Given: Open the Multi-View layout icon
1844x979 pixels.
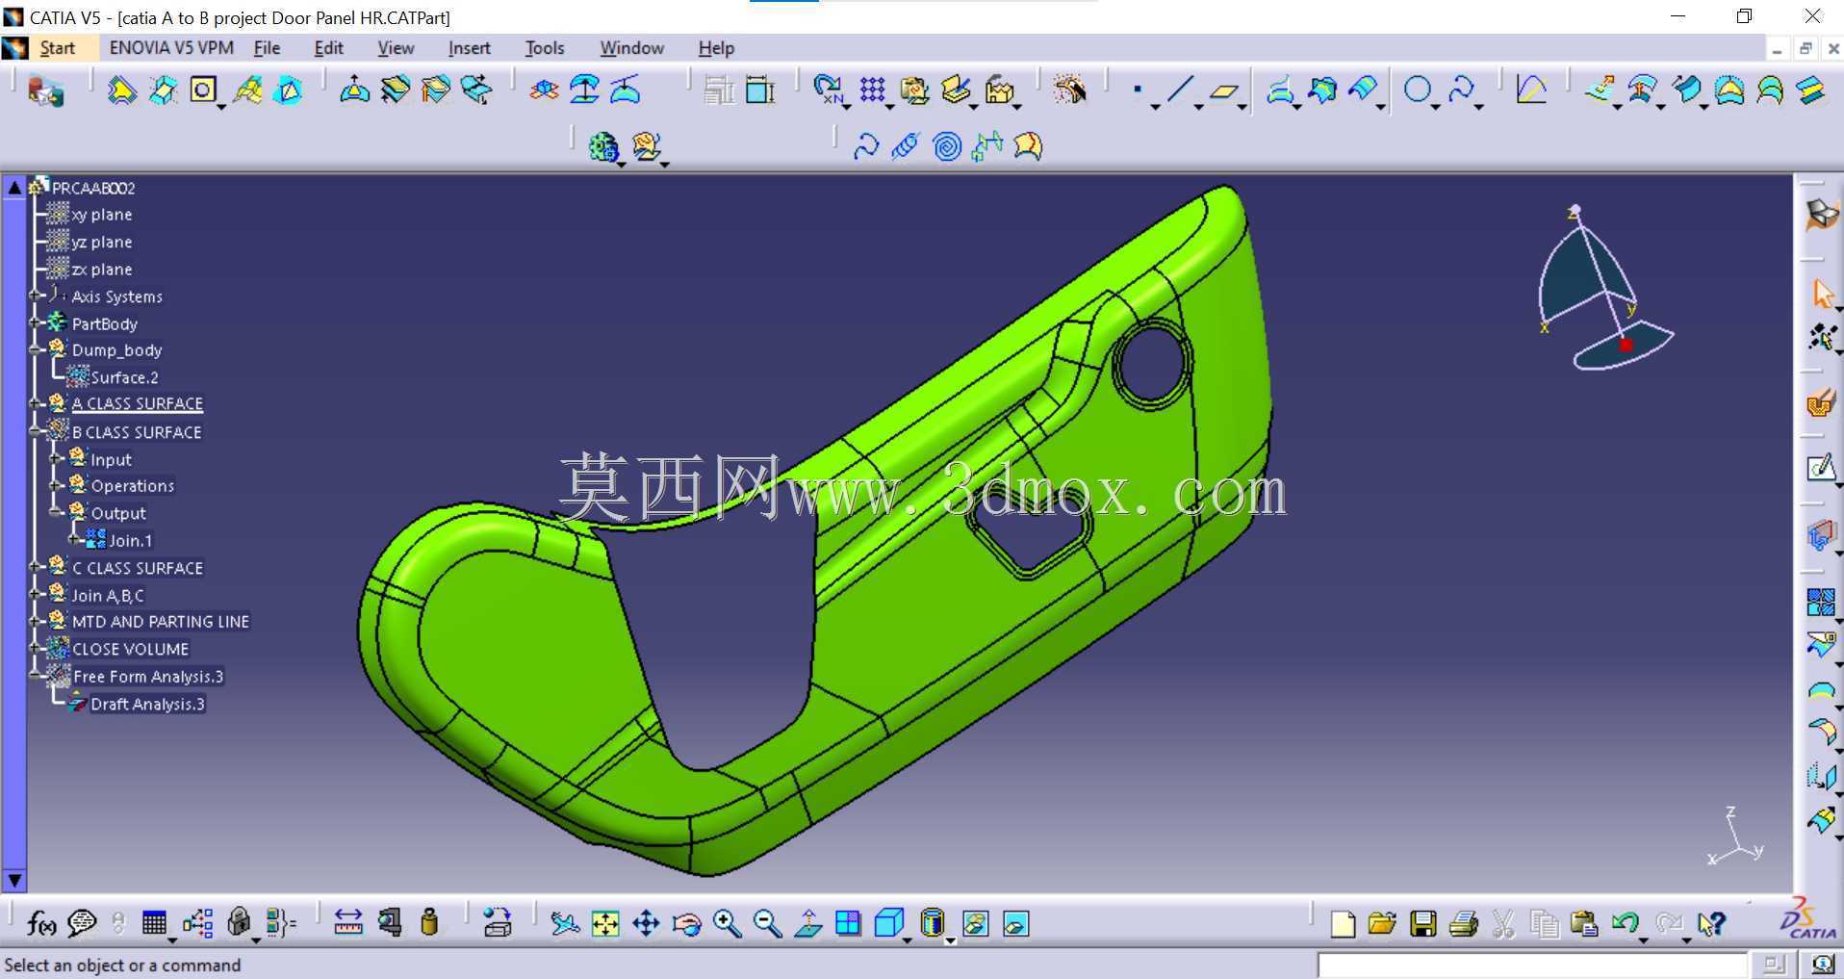Looking at the screenshot, I should (x=848, y=924).
